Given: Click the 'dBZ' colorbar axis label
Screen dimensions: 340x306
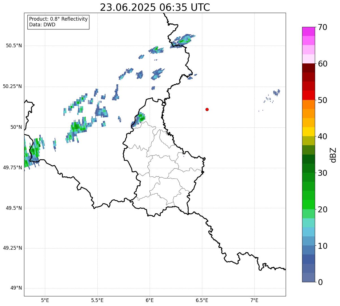Looking at the screenshot, I should 333,155.
